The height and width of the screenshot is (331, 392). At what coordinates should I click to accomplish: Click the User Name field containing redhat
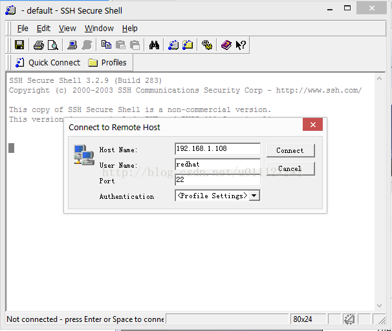tap(217, 165)
